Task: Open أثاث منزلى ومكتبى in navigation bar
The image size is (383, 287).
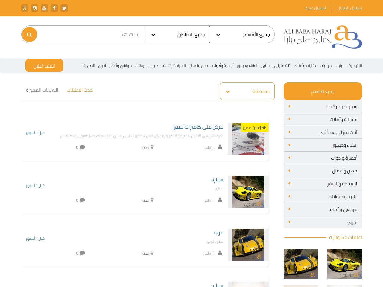Action: pyautogui.click(x=276, y=65)
